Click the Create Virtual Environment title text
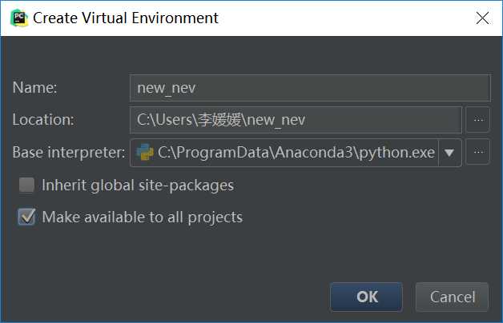503x323 pixels. point(126,18)
